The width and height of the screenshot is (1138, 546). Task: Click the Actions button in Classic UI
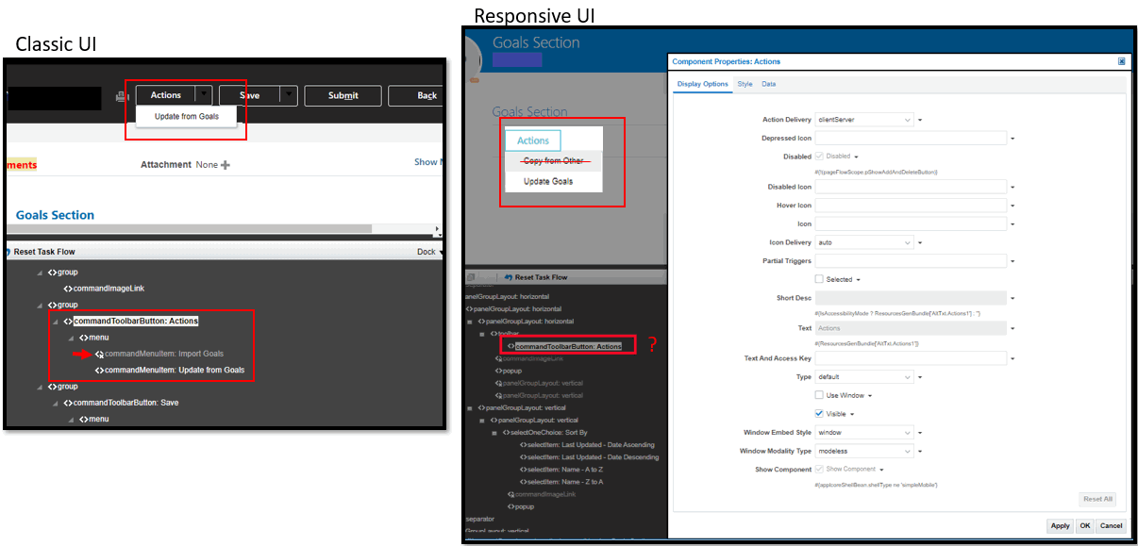pyautogui.click(x=166, y=95)
